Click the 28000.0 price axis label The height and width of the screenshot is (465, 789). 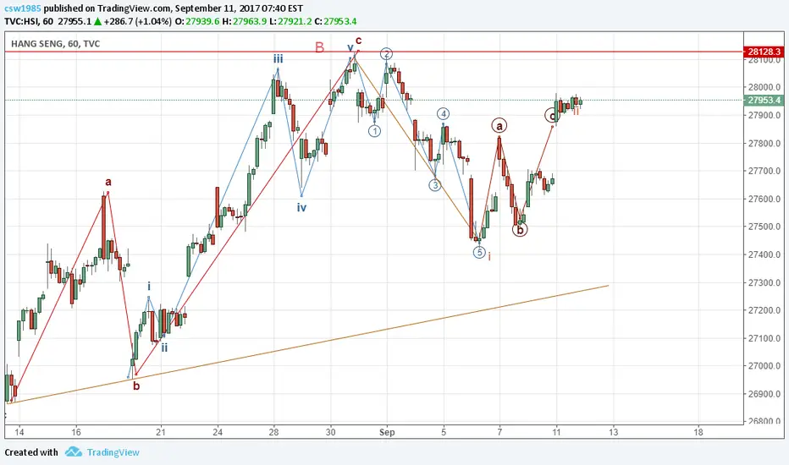click(764, 87)
